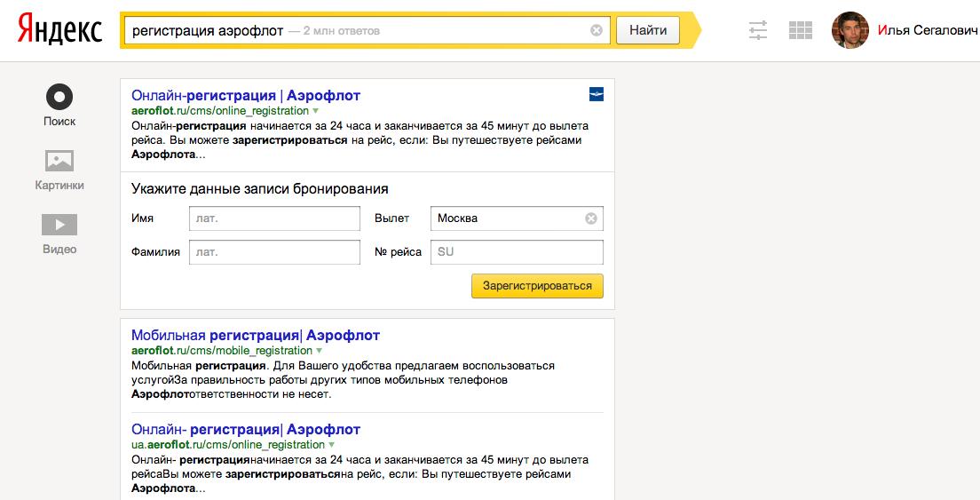The width and height of the screenshot is (980, 500).
Task: Expand arrow next to aeroflot.ru/cms/mobile_registration
Action: click(x=320, y=352)
